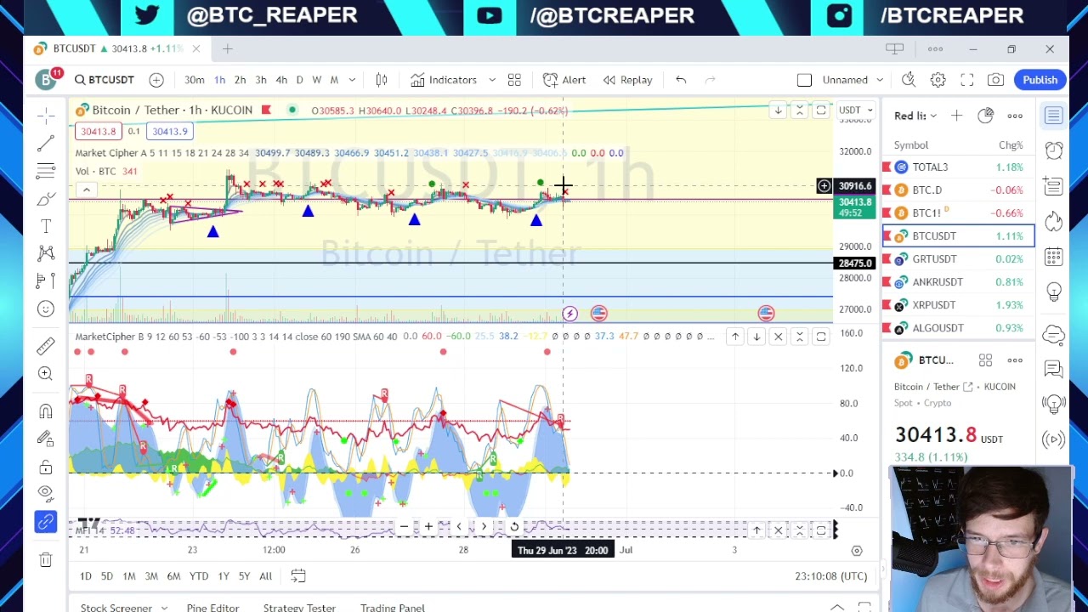The height and width of the screenshot is (612, 1088).
Task: Select the trend line drawing tool
Action: click(x=46, y=143)
